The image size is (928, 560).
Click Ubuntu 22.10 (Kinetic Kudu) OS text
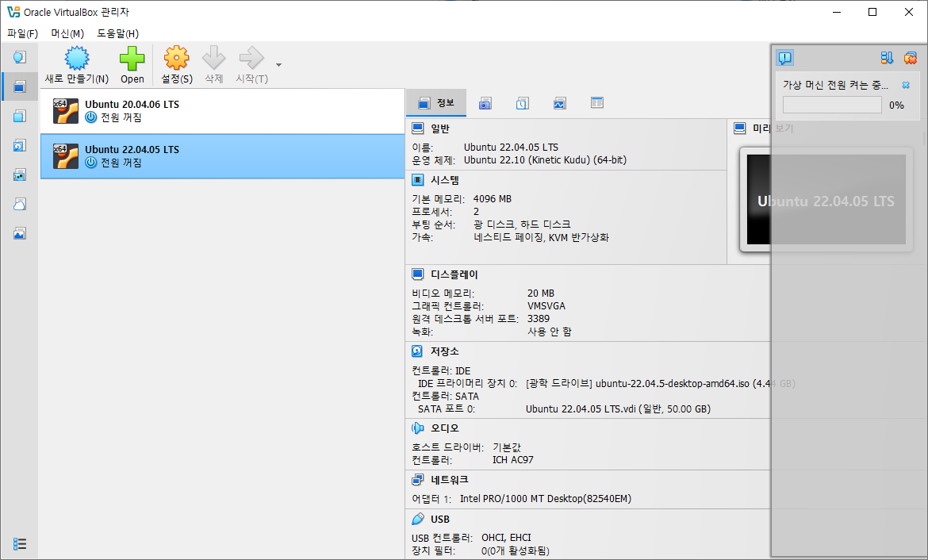point(545,160)
